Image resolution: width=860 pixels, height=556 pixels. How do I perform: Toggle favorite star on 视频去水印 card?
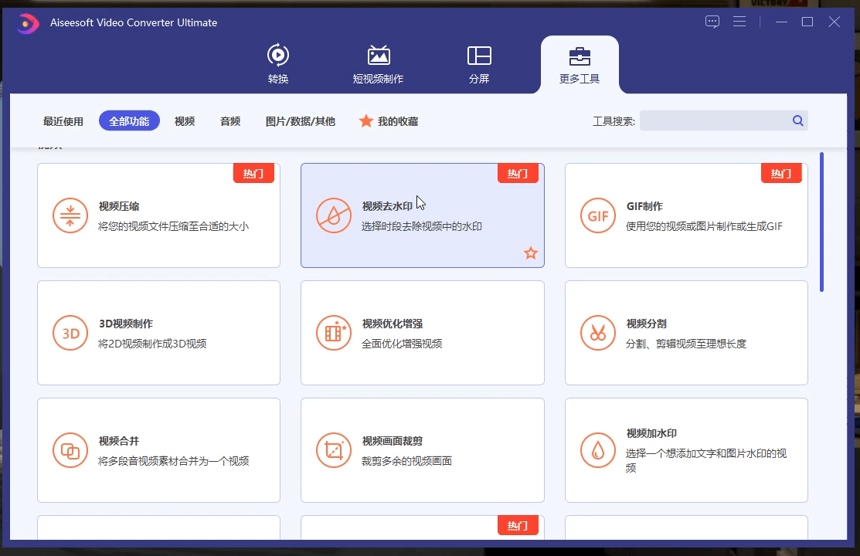pos(531,253)
